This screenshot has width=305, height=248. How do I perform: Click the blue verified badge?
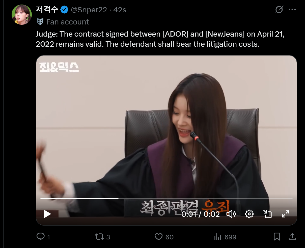[65, 10]
